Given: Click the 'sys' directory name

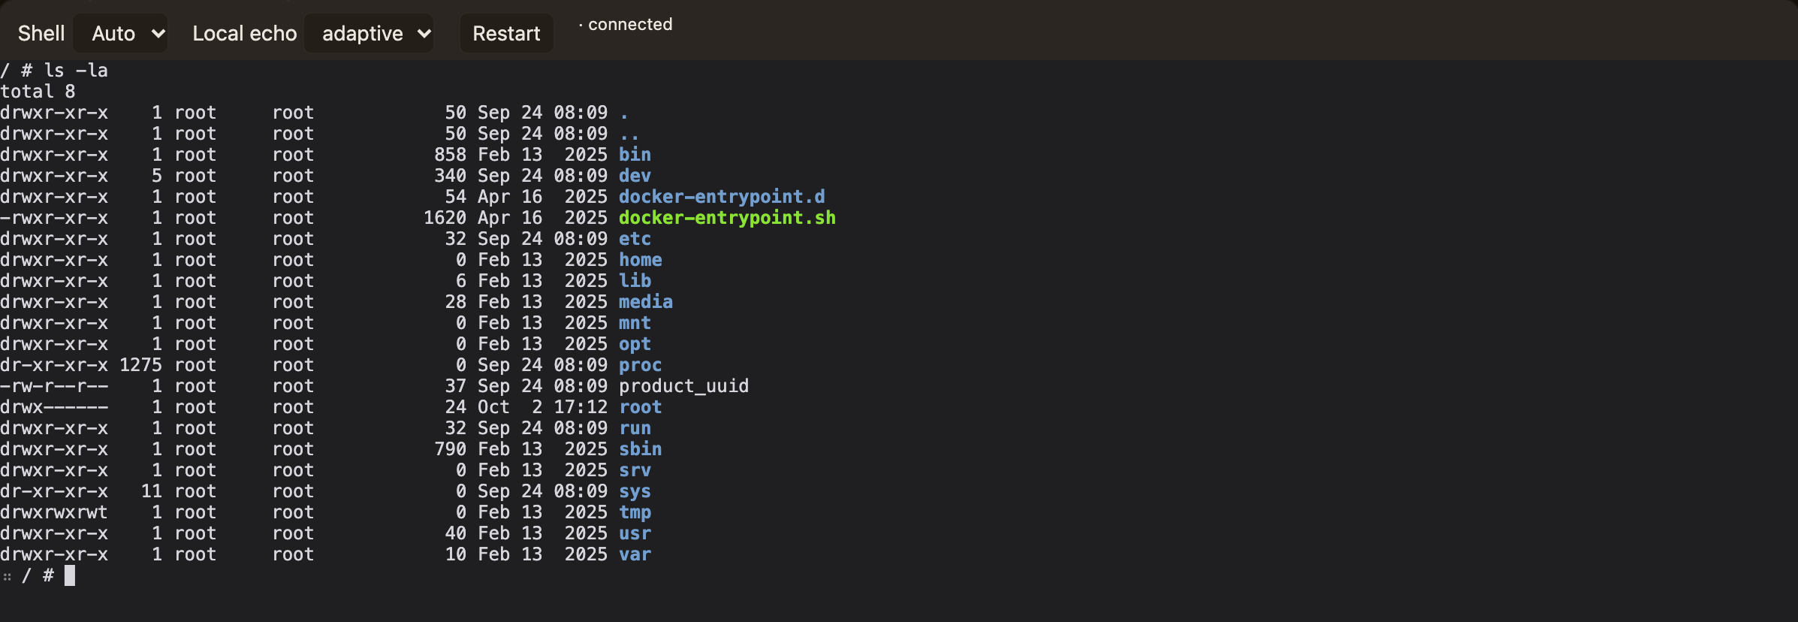Looking at the screenshot, I should [635, 491].
